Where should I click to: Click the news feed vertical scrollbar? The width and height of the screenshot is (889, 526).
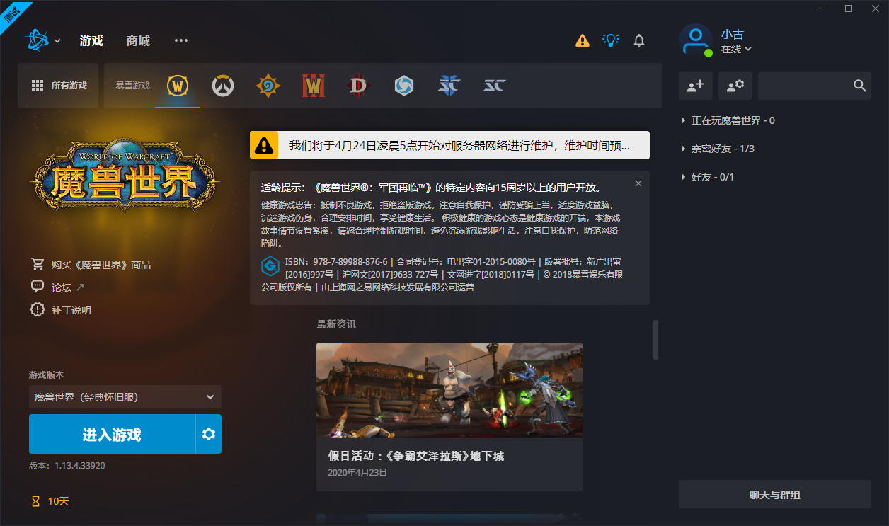(655, 340)
